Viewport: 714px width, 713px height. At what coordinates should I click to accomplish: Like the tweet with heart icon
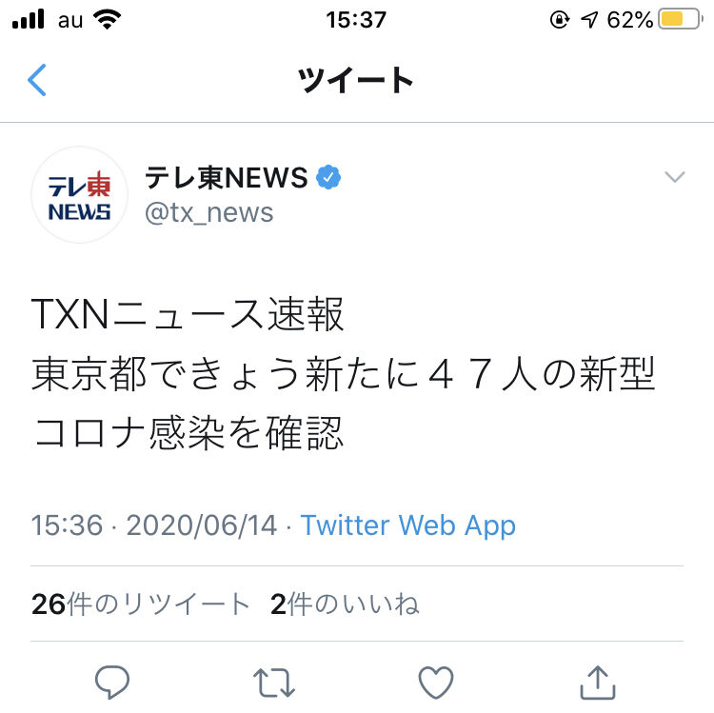(436, 682)
